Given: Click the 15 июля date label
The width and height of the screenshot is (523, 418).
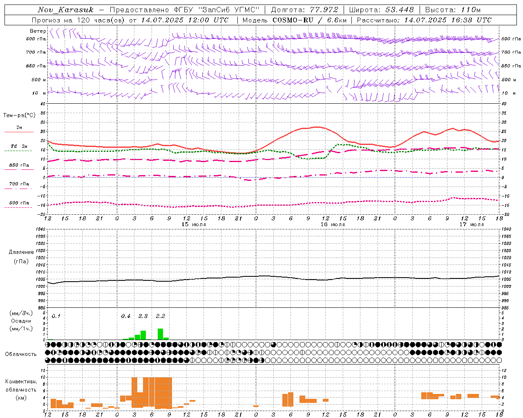Looking at the screenshot, I should 193,225.
